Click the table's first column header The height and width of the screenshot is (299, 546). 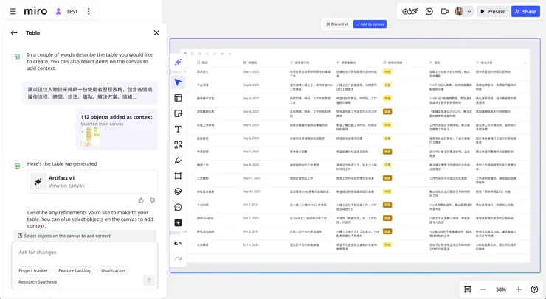pos(202,63)
